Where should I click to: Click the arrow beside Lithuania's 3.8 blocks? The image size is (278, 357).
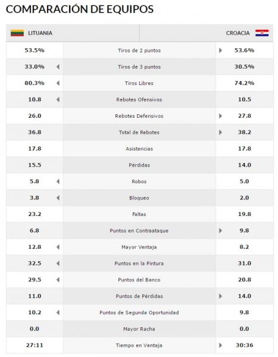point(58,198)
